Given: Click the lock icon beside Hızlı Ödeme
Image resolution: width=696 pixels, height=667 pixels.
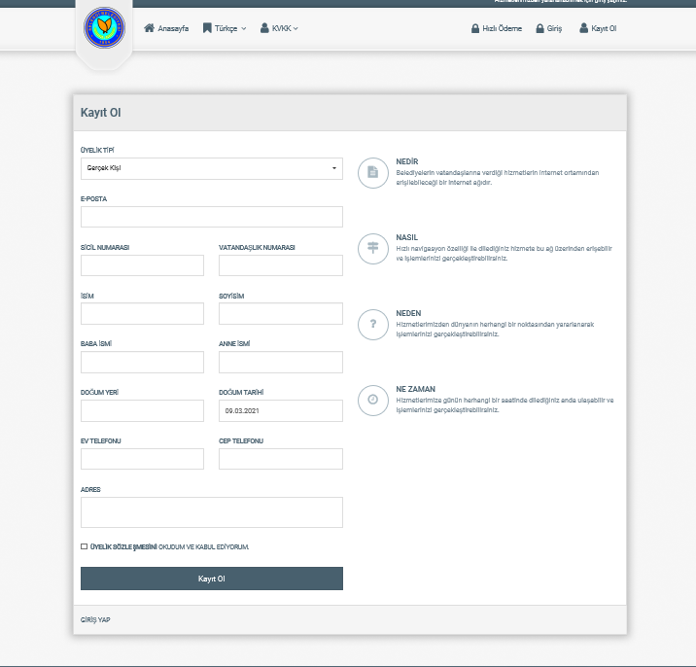Looking at the screenshot, I should pos(475,28).
